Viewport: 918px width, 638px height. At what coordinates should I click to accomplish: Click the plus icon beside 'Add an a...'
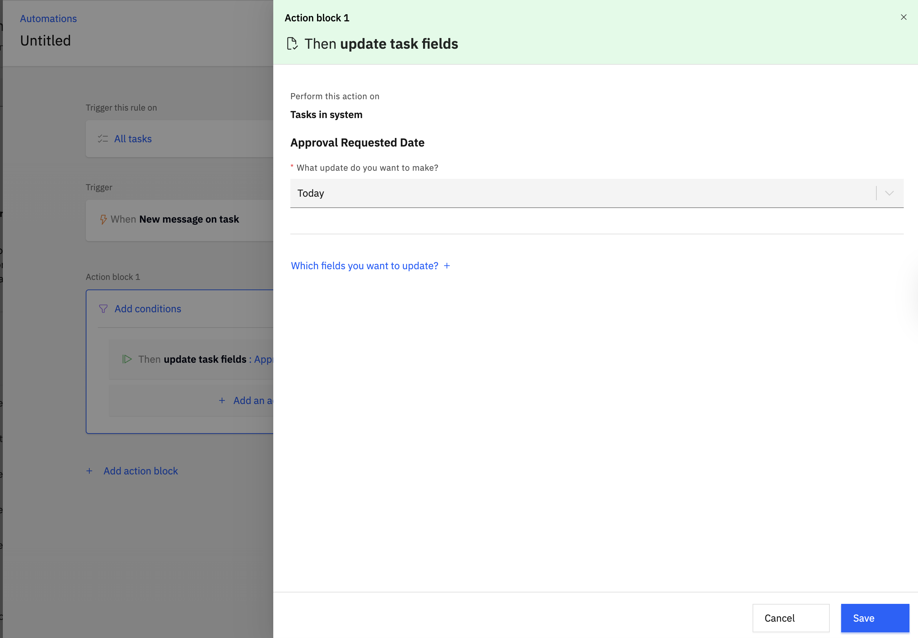222,400
